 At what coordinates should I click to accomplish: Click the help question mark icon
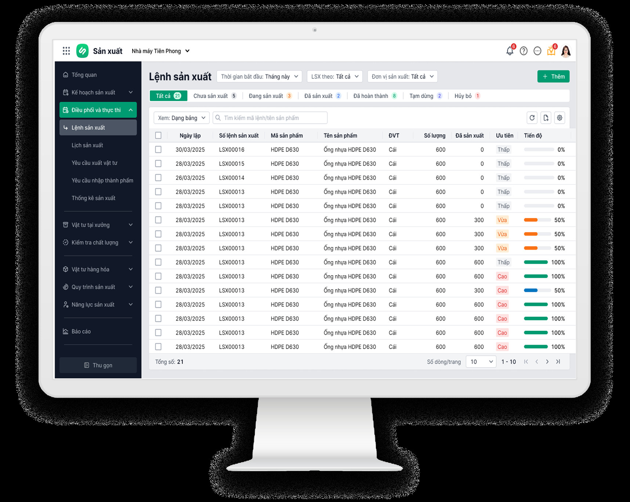[x=524, y=51]
